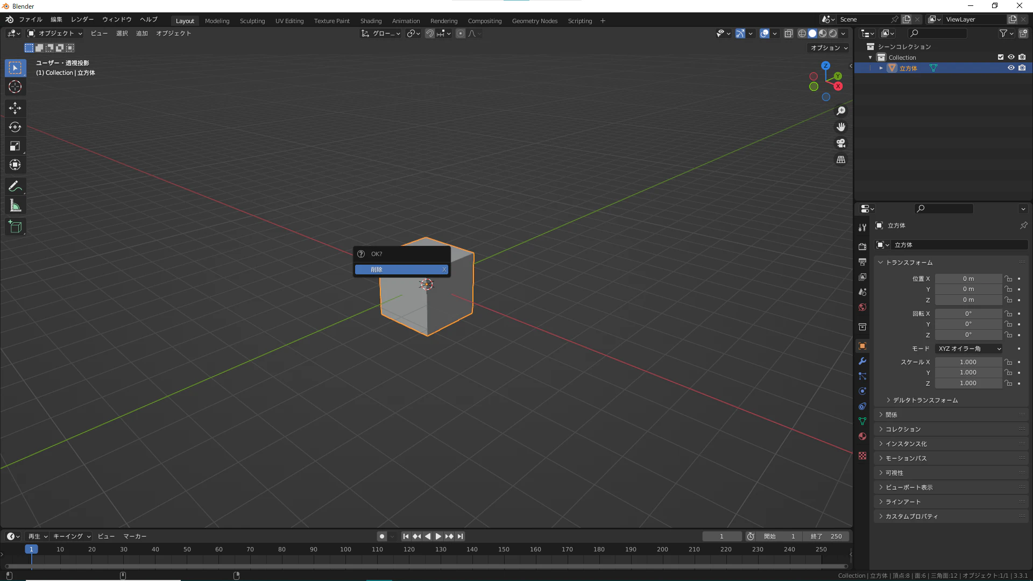Click the Scale X value field

(x=968, y=362)
